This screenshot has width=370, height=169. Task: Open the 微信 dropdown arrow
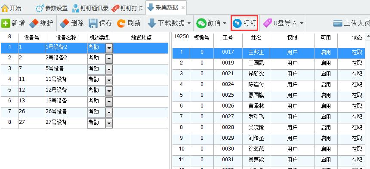click(225, 23)
